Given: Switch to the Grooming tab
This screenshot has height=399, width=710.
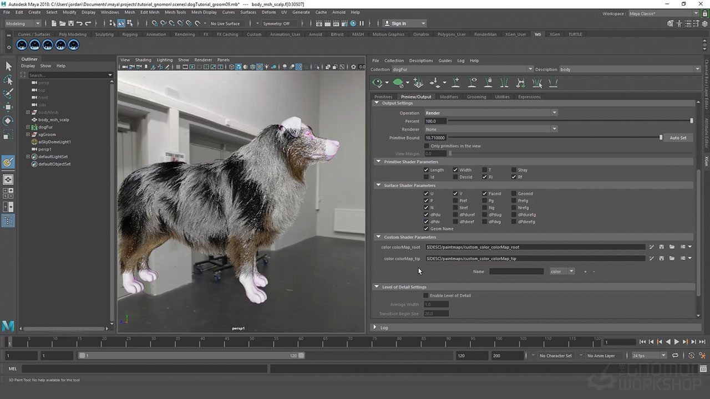Looking at the screenshot, I should [x=476, y=96].
